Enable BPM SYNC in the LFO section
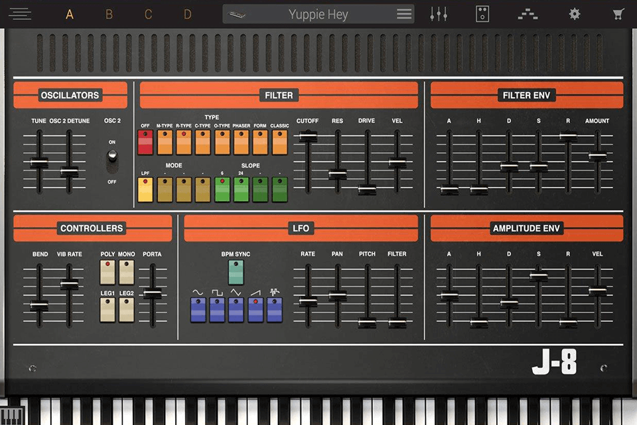637x425 pixels. click(236, 272)
